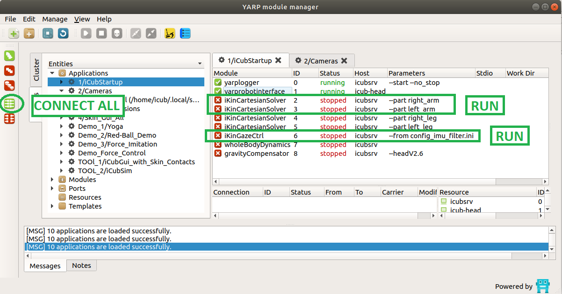Viewport: 562px width, 294px height.
Task: Click the red Stop All sidebar icon
Action: pyautogui.click(x=9, y=71)
